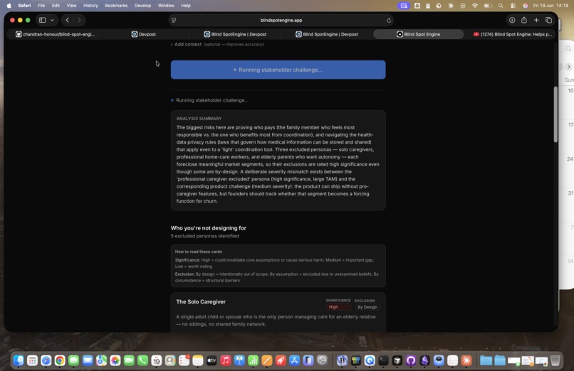Viewport: 574px width, 371px height.
Task: Open the Window menu
Action: (166, 6)
